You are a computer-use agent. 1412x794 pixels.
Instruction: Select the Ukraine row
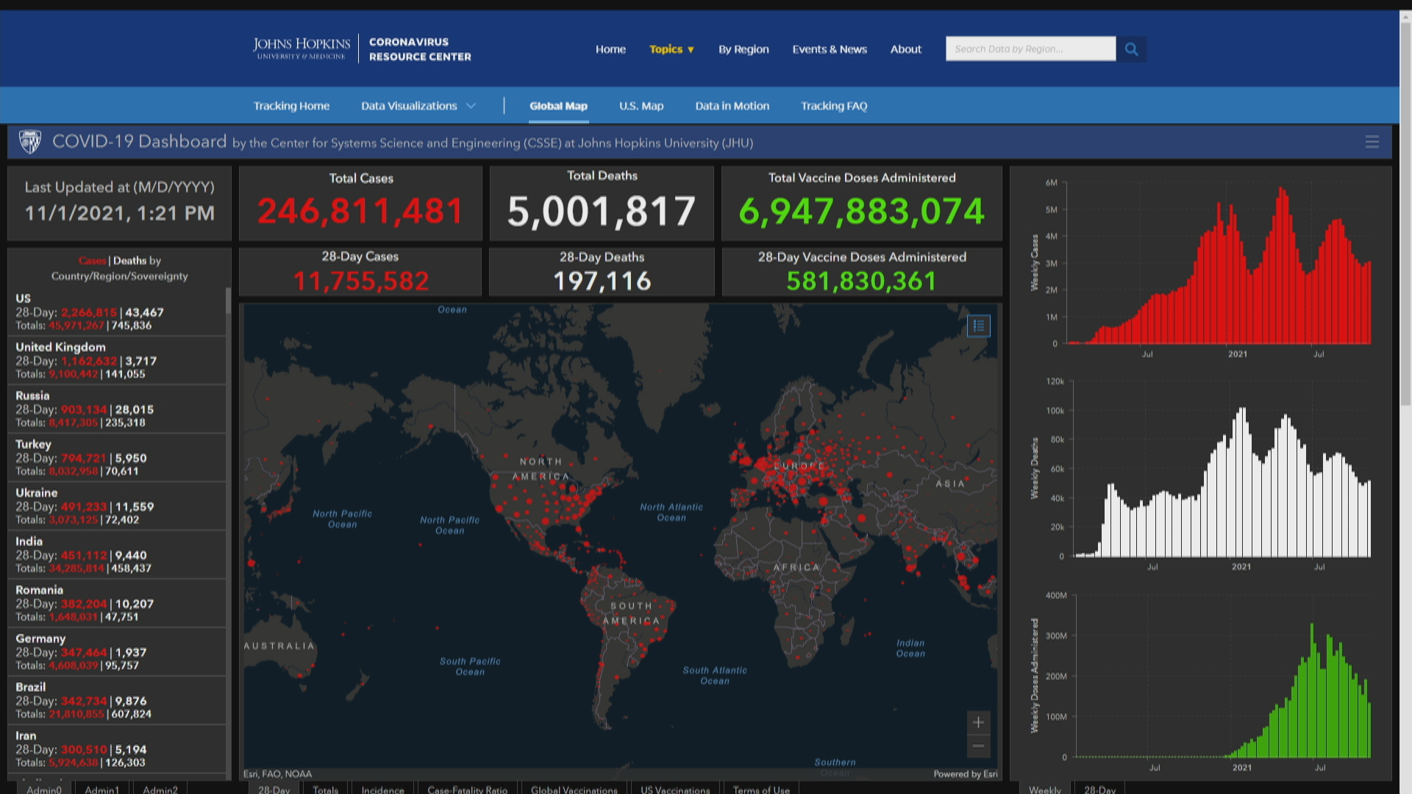116,506
